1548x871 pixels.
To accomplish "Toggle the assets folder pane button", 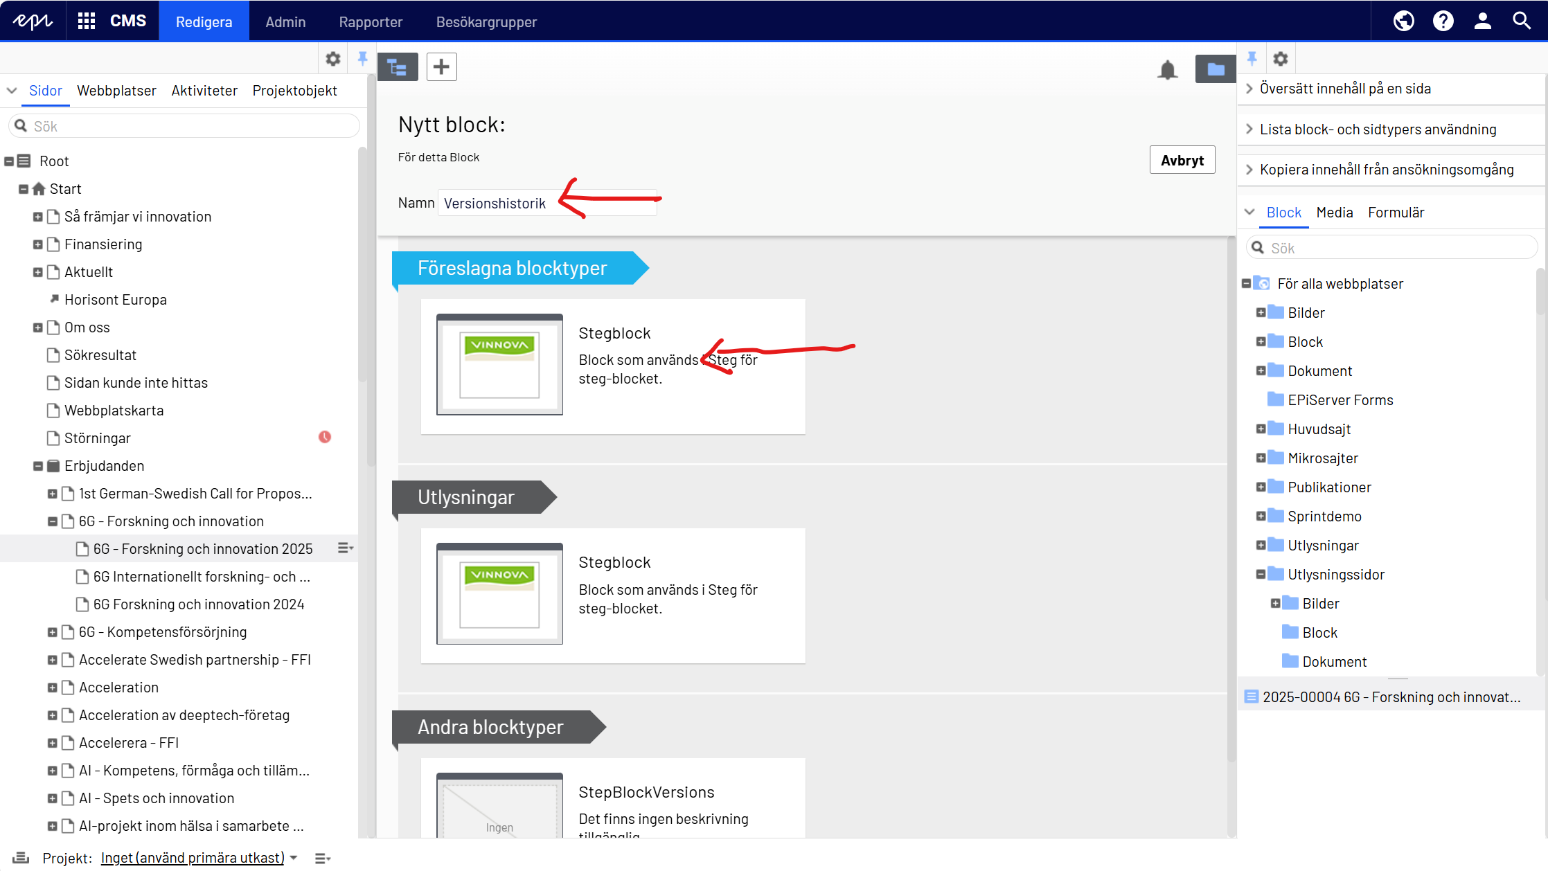I will (1216, 69).
